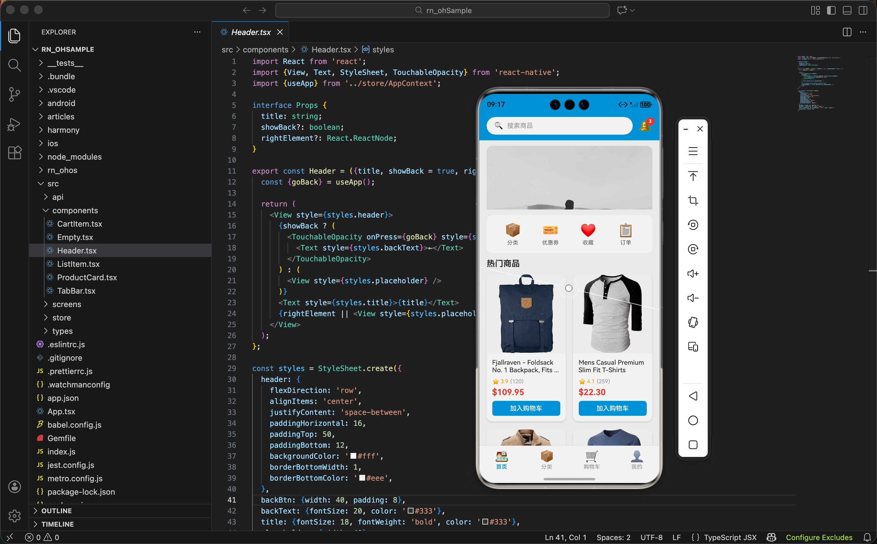Expand the screens folder
The image size is (877, 544).
pyautogui.click(x=67, y=304)
